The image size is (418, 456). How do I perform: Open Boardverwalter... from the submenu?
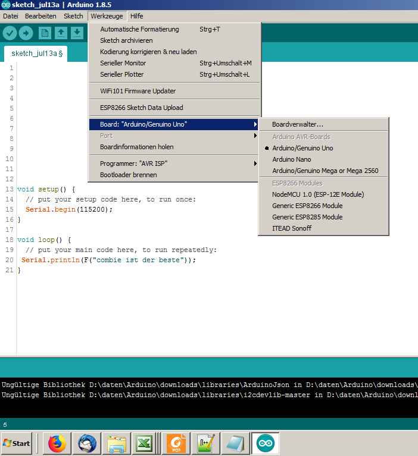click(323, 124)
